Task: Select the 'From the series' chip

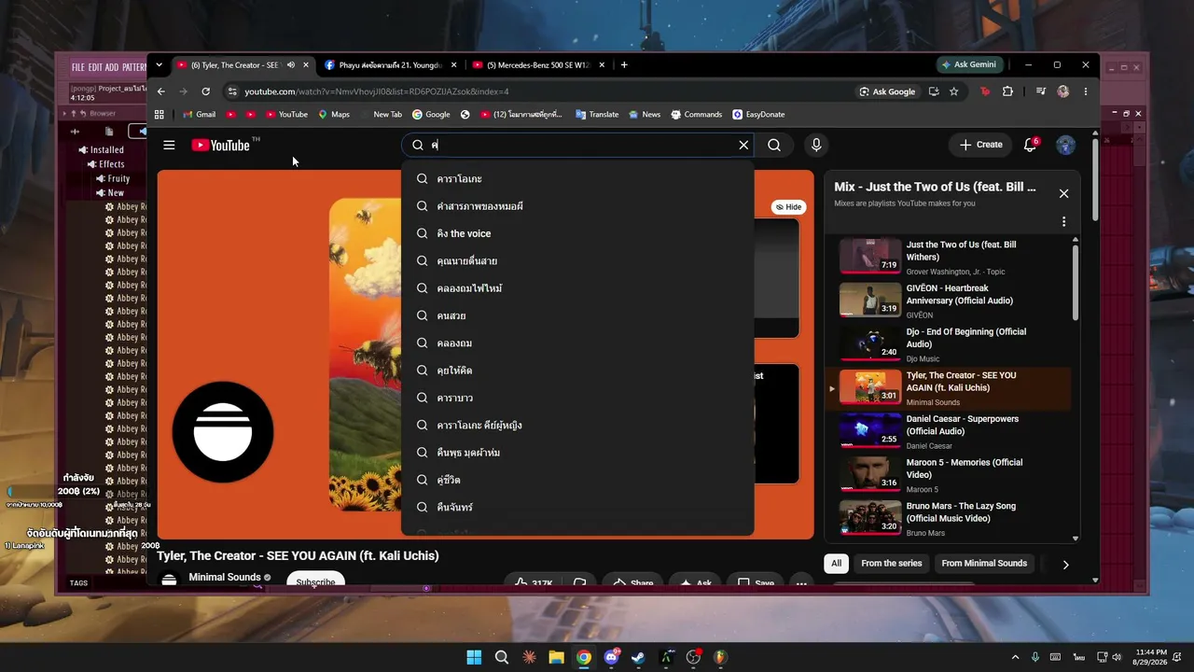Action: pos(891,564)
